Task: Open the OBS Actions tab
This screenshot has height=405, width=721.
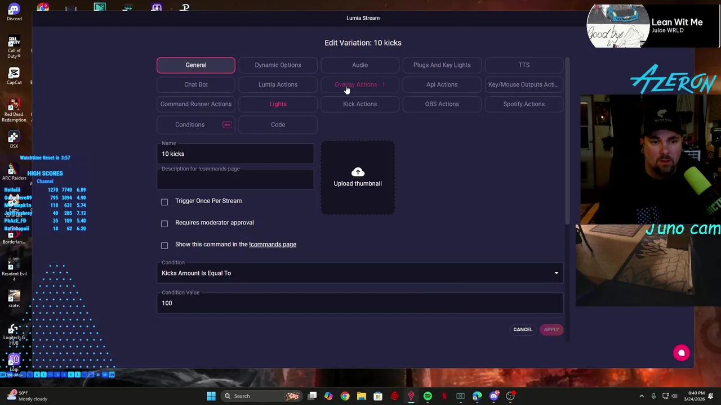Action: click(x=442, y=104)
